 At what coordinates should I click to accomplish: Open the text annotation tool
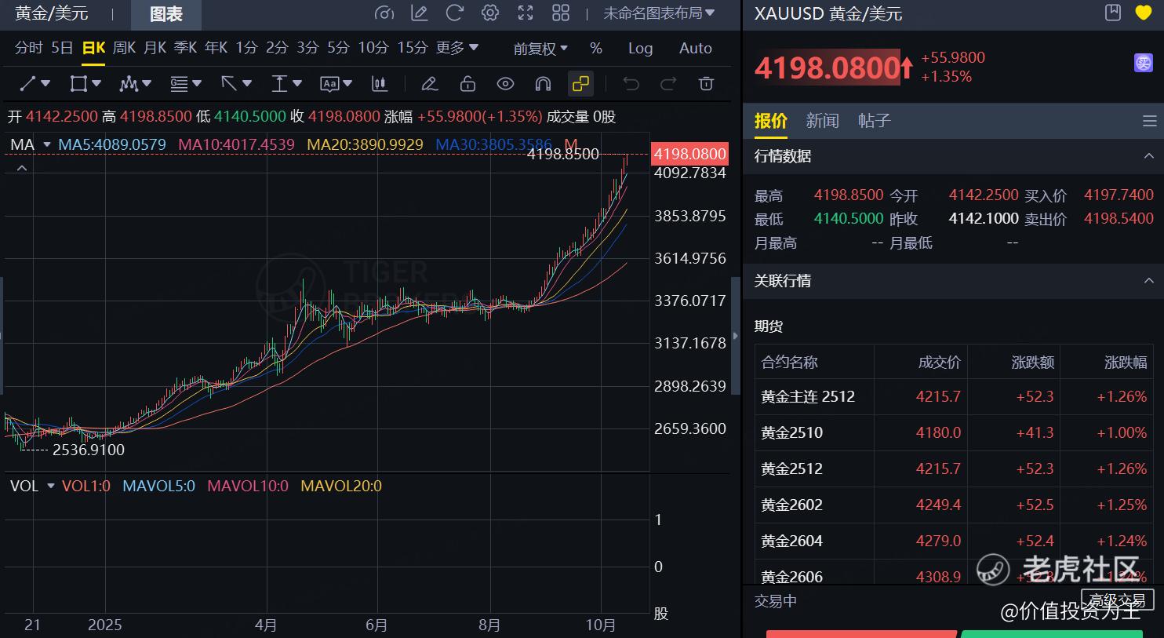[x=330, y=83]
